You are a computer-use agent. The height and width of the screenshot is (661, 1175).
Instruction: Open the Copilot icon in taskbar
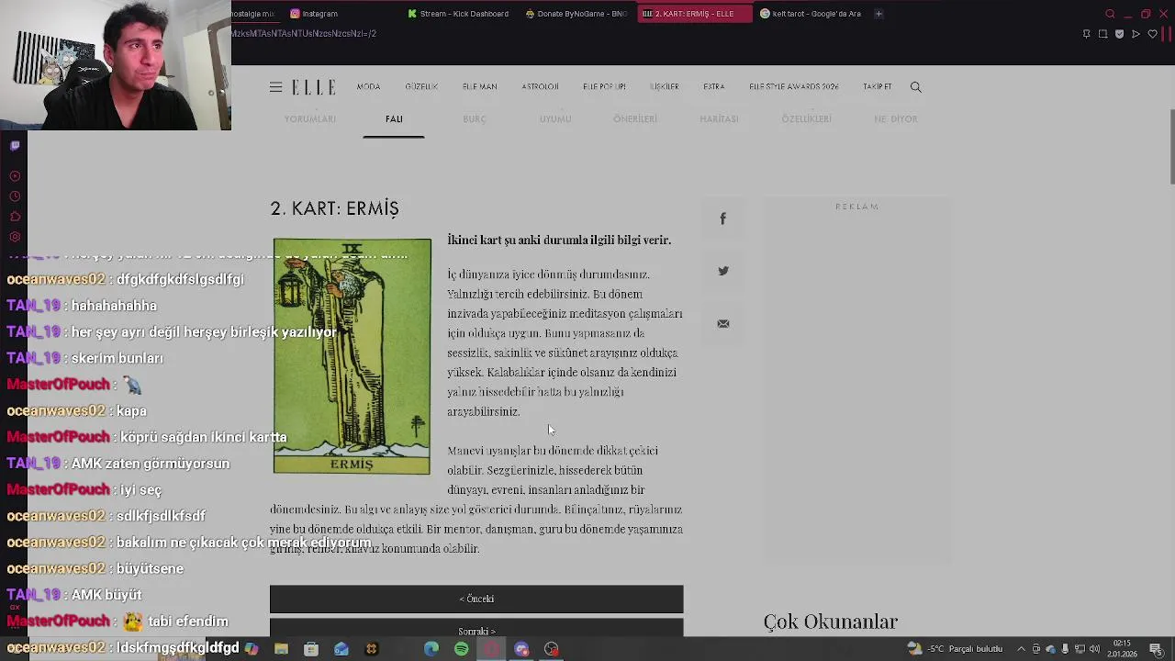coord(252,649)
